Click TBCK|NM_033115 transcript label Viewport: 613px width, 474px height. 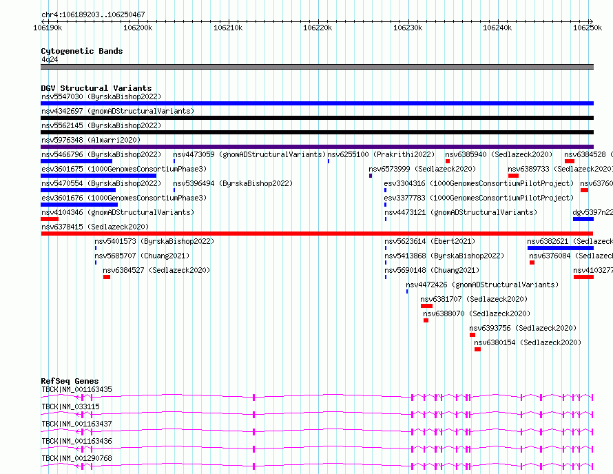click(x=70, y=406)
